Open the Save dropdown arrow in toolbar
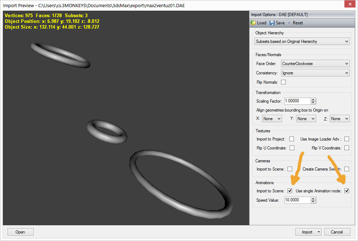358x241 pixels. pyautogui.click(x=289, y=23)
